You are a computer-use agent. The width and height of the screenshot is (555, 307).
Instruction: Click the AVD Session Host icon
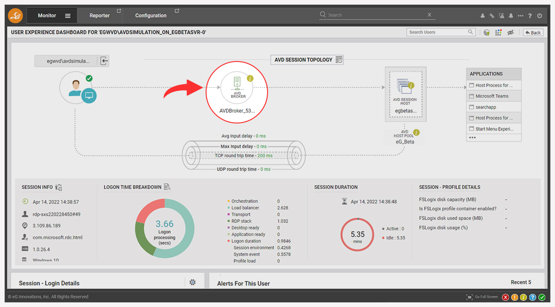point(404,86)
